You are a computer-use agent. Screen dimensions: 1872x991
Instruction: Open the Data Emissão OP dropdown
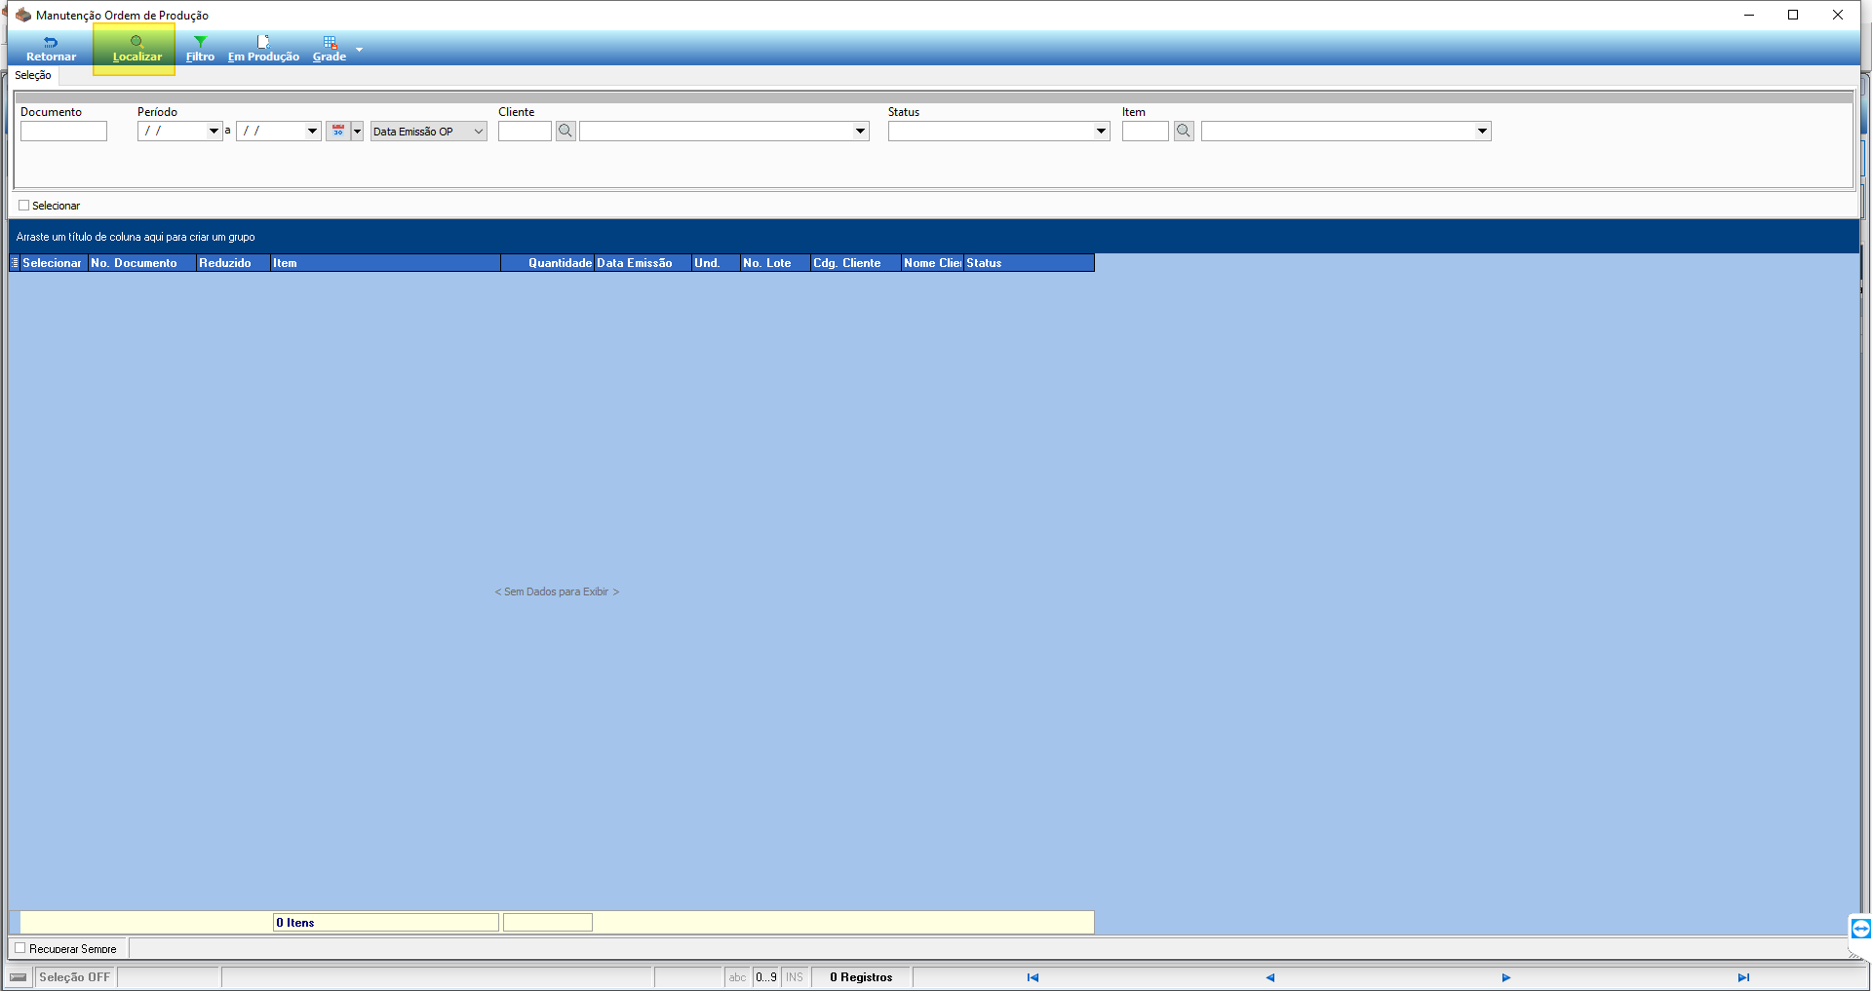click(x=428, y=131)
